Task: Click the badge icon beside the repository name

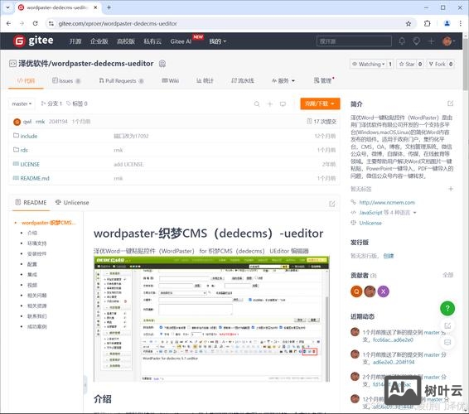Action: point(162,64)
